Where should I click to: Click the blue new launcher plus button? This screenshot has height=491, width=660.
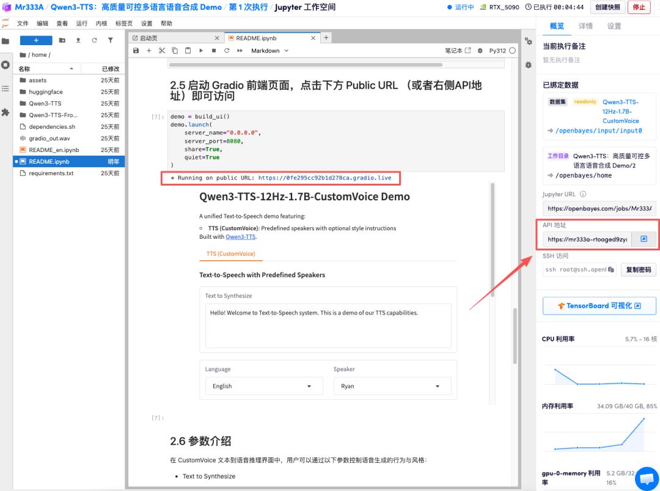point(36,40)
